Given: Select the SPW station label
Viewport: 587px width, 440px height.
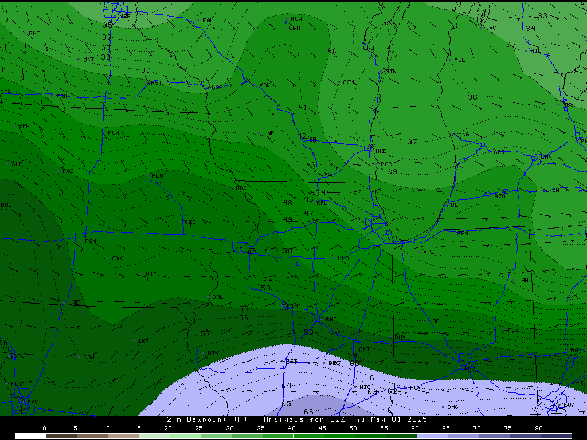Looking at the screenshot, I should (24, 125).
